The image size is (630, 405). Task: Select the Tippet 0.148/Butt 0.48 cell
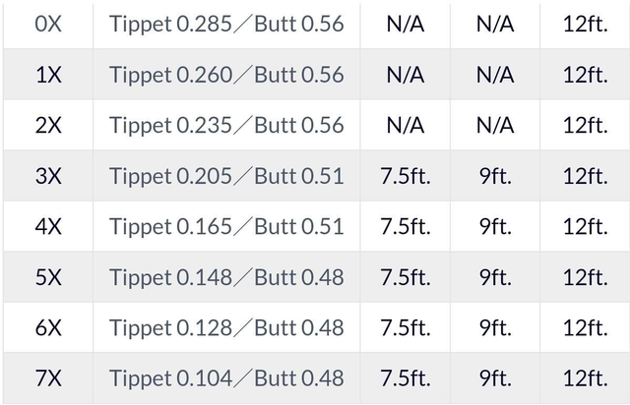[226, 277]
